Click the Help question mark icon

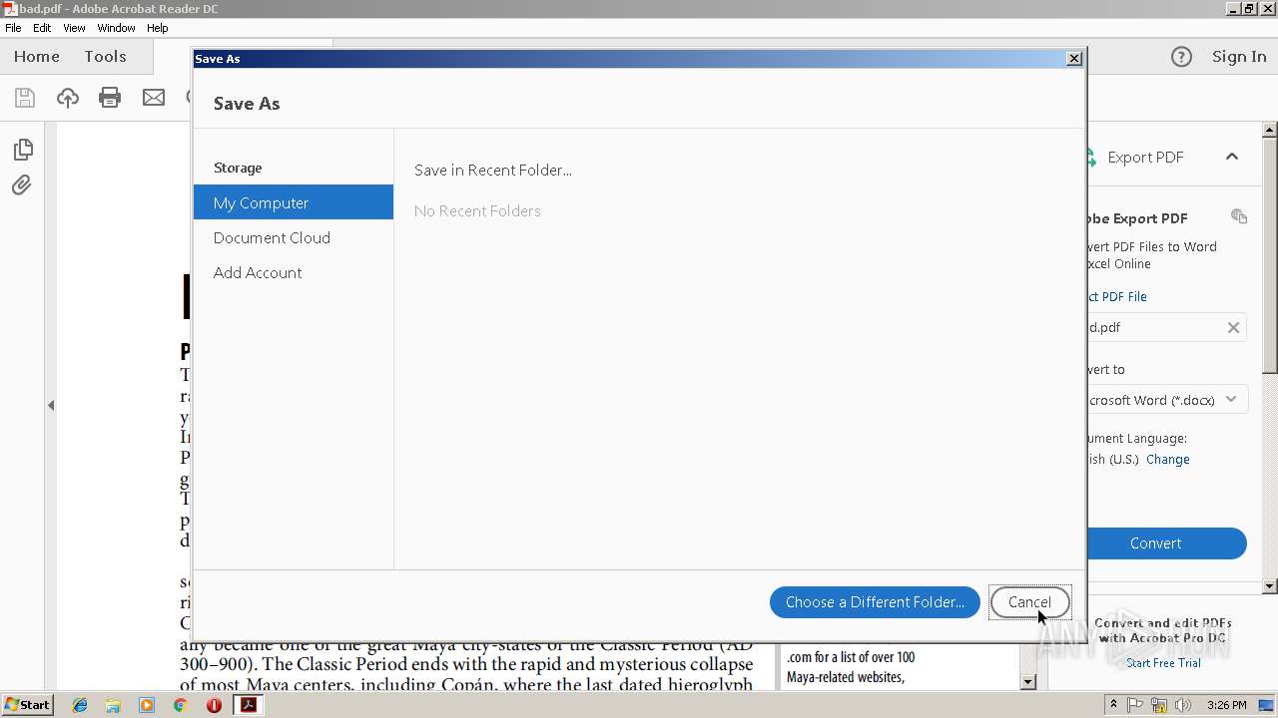1181,57
